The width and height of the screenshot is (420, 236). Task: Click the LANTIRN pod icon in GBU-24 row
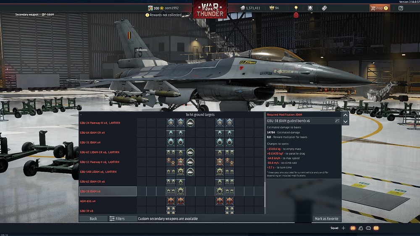coord(190,123)
